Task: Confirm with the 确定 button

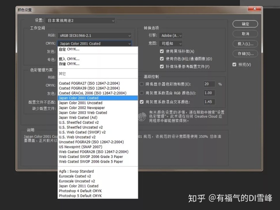Action: pos(245,24)
